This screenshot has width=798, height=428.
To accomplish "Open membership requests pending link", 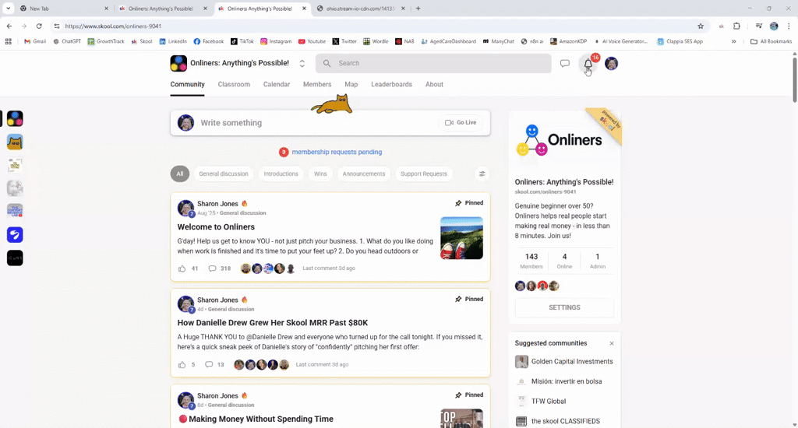I will [x=337, y=152].
